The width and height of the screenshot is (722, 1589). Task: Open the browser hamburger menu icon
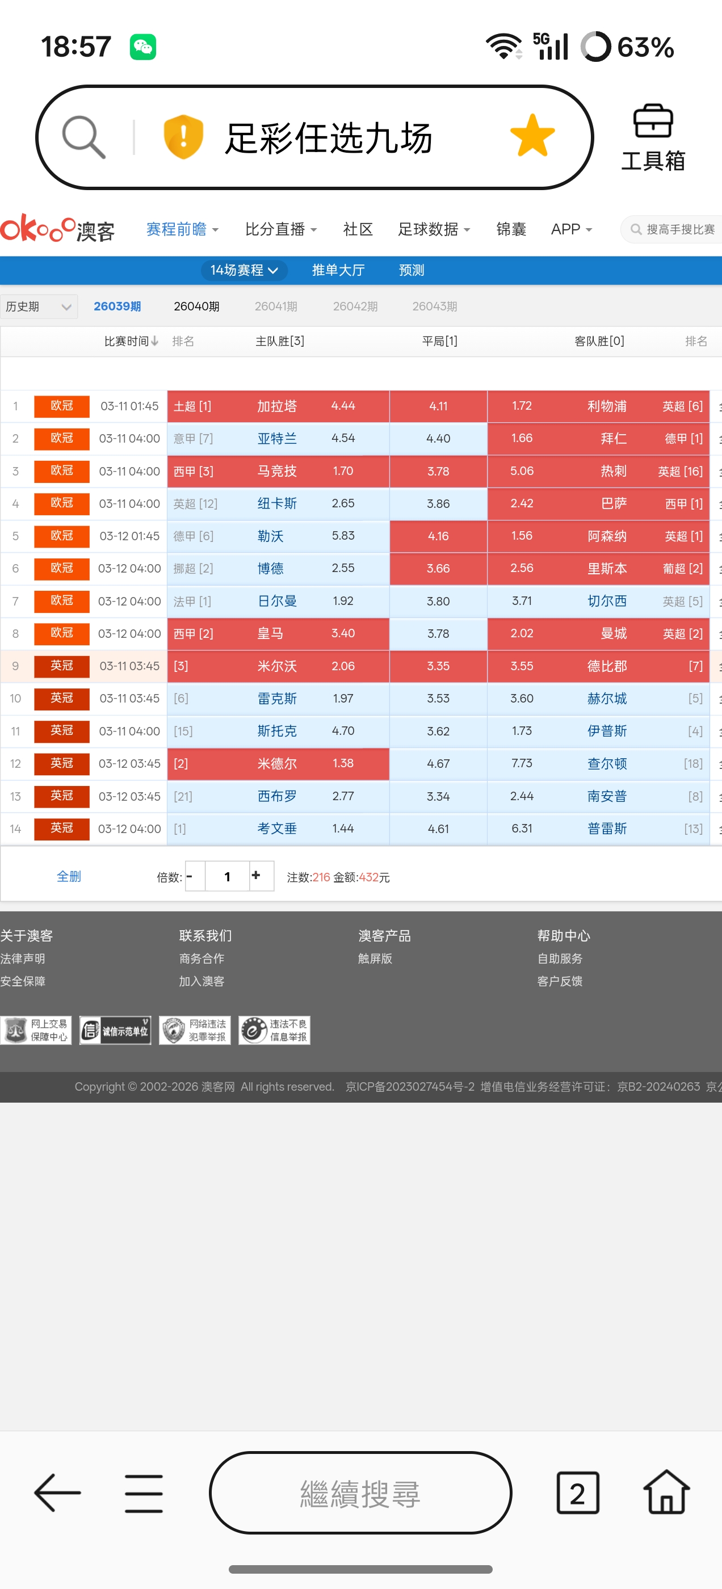143,1494
